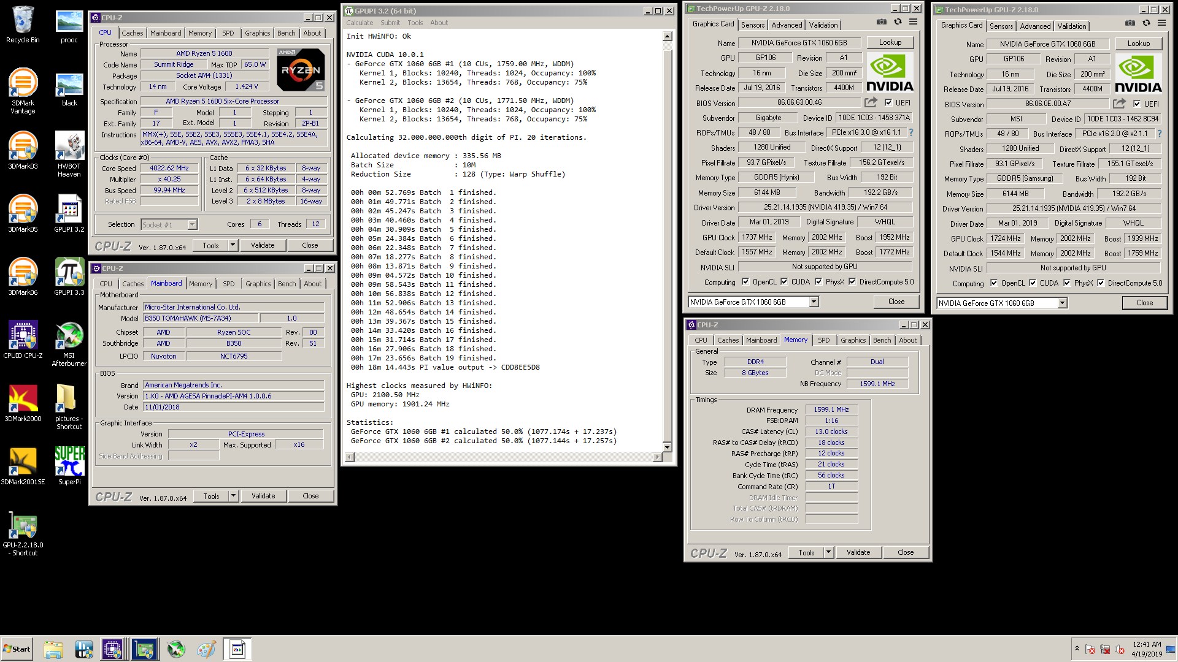Click Validate in the CPU-Z Memory window
This screenshot has height=662, width=1178.
(858, 552)
